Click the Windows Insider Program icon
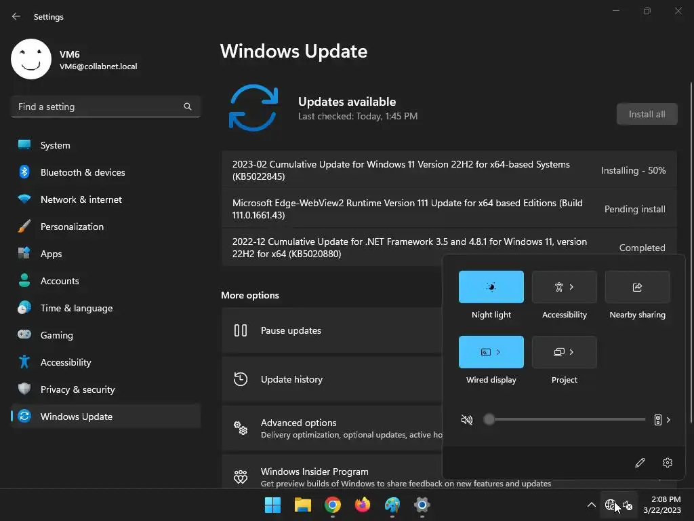694x521 pixels. 241,477
